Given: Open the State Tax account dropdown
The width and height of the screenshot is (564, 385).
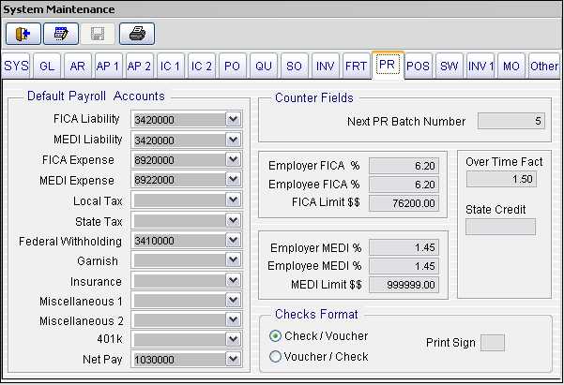Looking at the screenshot, I should point(233,220).
